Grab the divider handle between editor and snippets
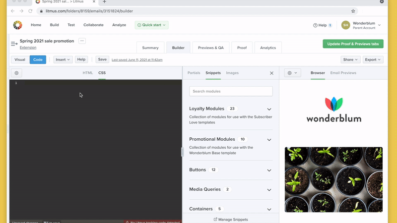The image size is (397, 223). (x=182, y=152)
